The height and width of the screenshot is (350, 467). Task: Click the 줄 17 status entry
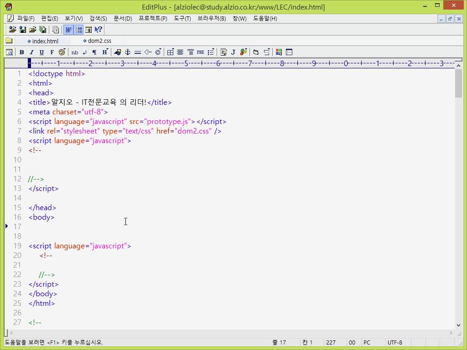(x=279, y=343)
